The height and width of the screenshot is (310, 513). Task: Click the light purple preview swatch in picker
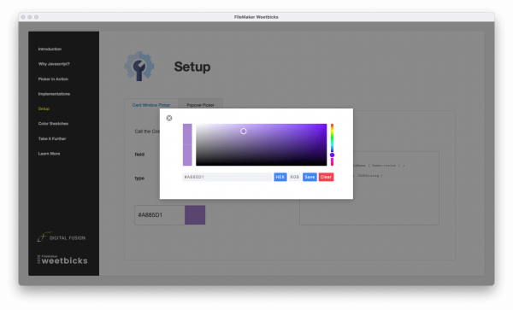[x=187, y=144]
